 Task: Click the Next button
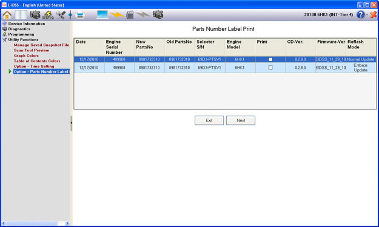click(241, 120)
